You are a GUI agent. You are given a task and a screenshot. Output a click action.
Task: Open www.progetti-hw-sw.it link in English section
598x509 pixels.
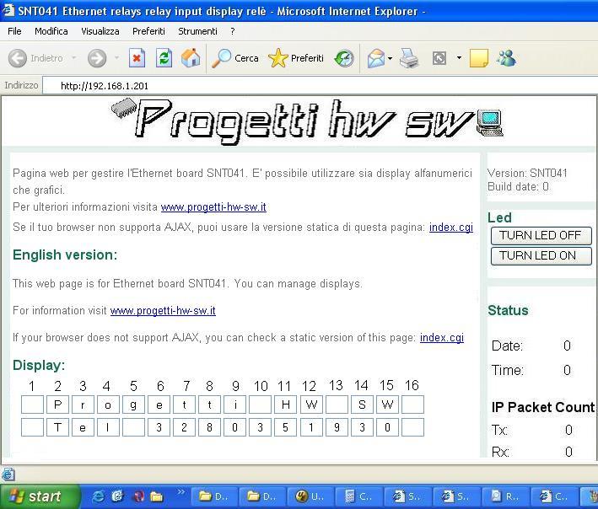[163, 311]
